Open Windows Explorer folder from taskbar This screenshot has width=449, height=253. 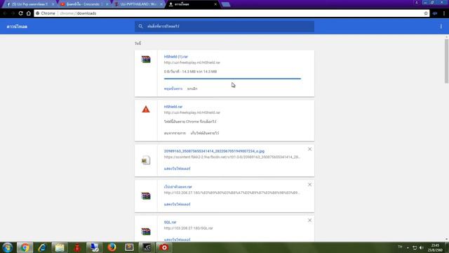(60, 247)
